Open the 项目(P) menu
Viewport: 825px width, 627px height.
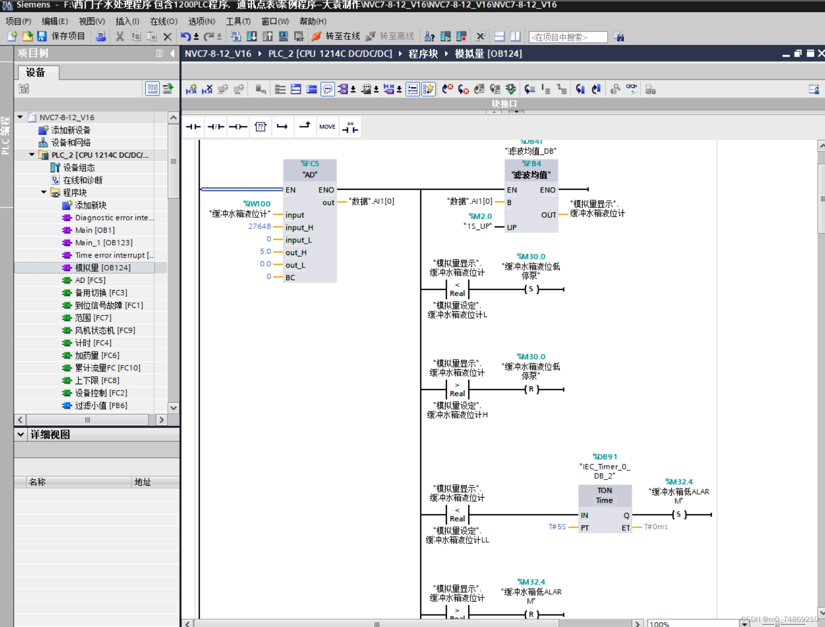(x=18, y=22)
